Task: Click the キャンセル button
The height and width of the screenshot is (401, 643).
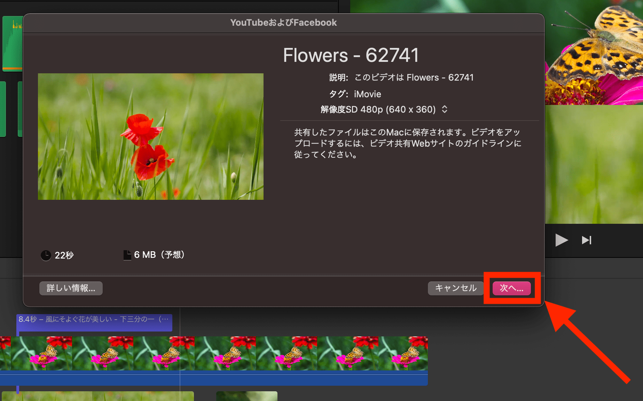Action: click(456, 288)
